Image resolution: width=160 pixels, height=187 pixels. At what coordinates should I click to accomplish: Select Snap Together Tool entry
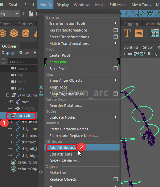[x=66, y=94]
